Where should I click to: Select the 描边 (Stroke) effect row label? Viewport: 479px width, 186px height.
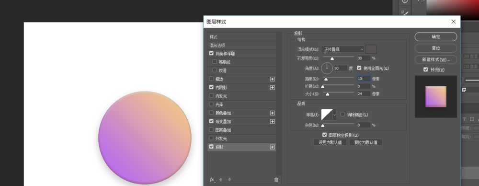pos(219,79)
